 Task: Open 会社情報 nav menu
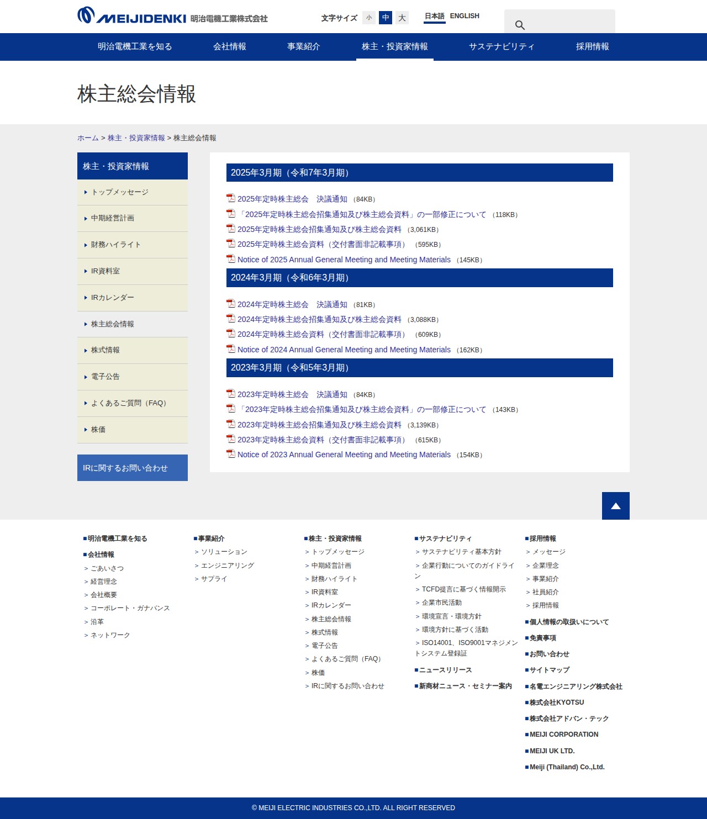230,47
